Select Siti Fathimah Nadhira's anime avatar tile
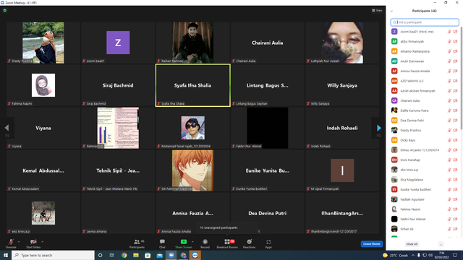463x260 pixels. 193,170
